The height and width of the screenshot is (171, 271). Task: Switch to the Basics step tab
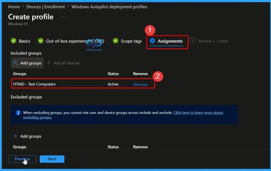24,41
